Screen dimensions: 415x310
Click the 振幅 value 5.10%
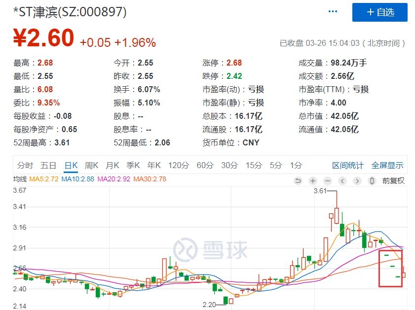tap(149, 103)
